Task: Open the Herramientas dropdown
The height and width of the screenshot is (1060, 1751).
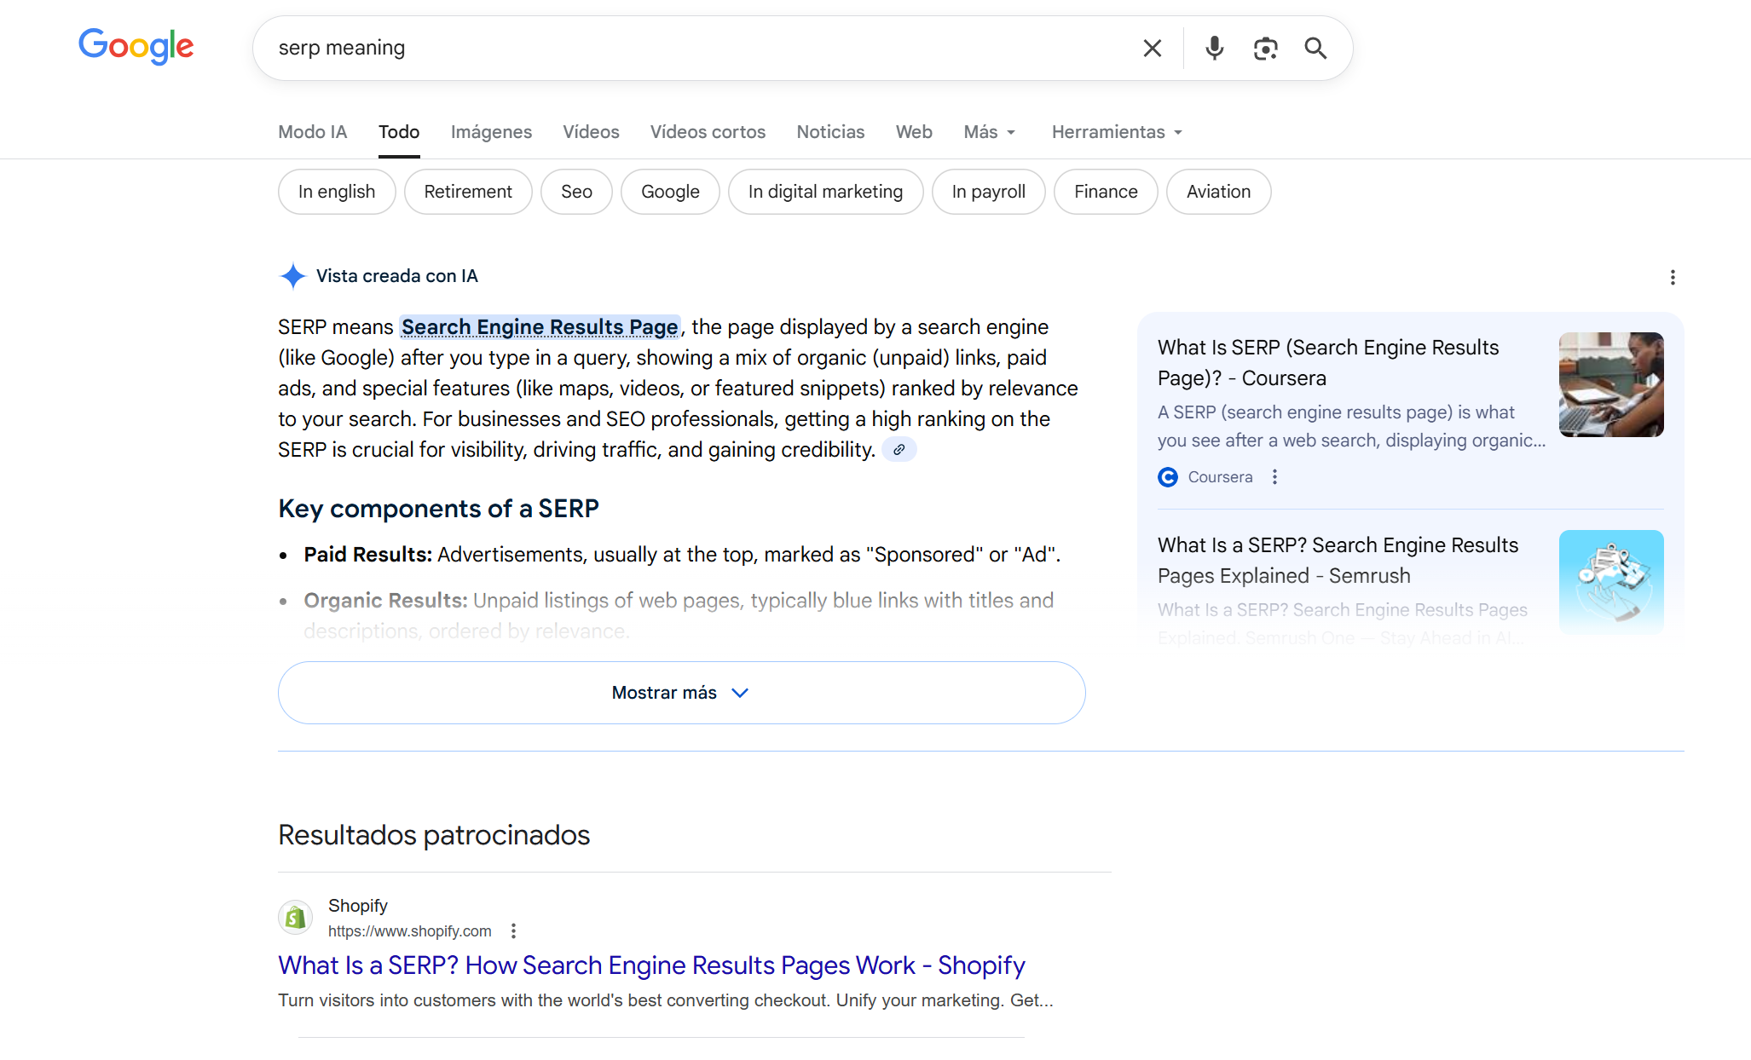Action: (1116, 132)
